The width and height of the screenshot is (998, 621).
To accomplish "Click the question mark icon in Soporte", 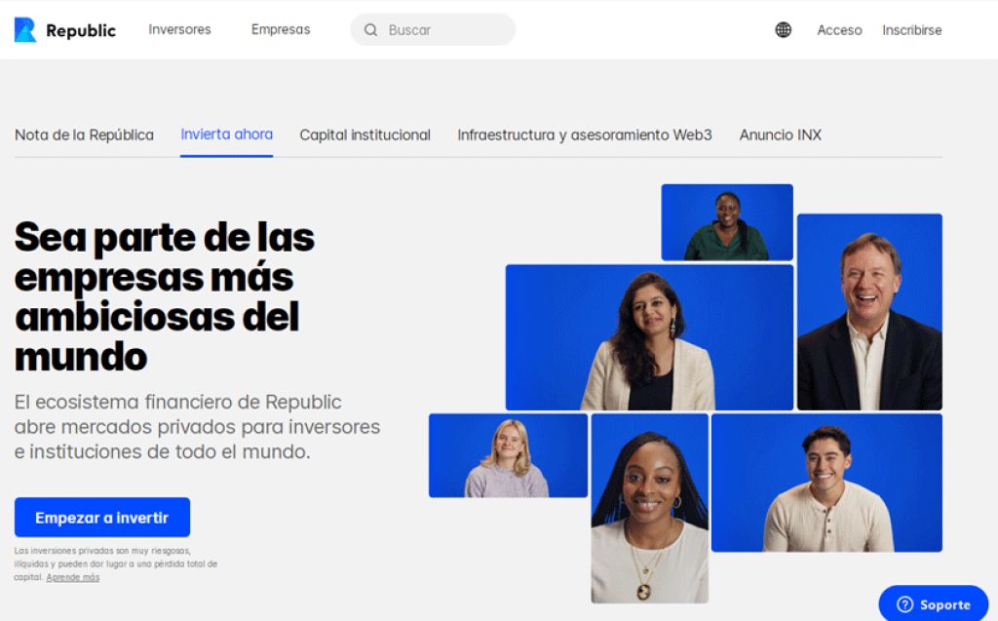I will 904,604.
